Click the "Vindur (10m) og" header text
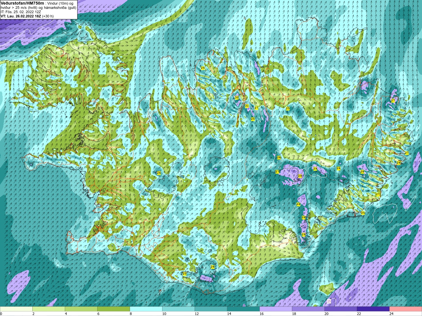The image size is (422, 316). 61,3
